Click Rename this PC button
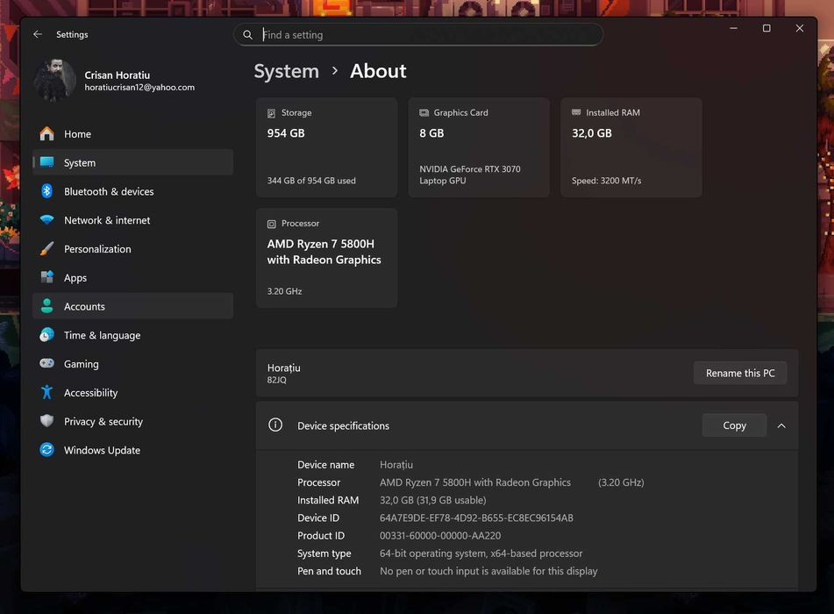This screenshot has height=614, width=834. click(740, 373)
